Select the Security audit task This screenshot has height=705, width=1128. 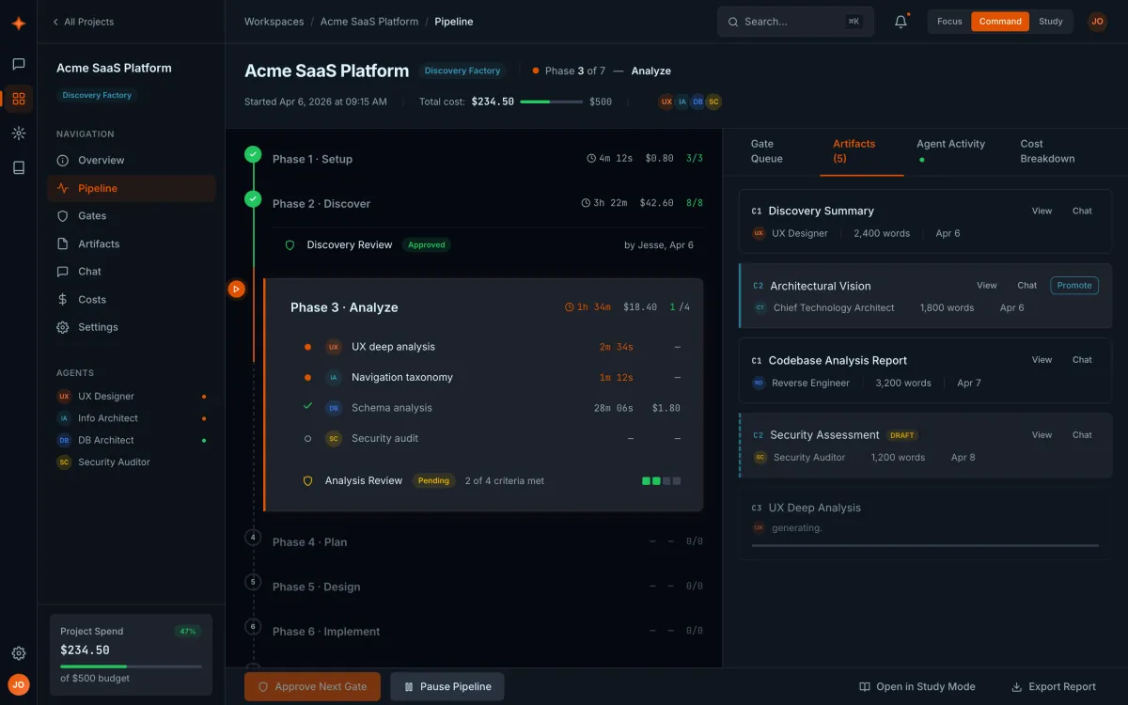[x=492, y=438]
